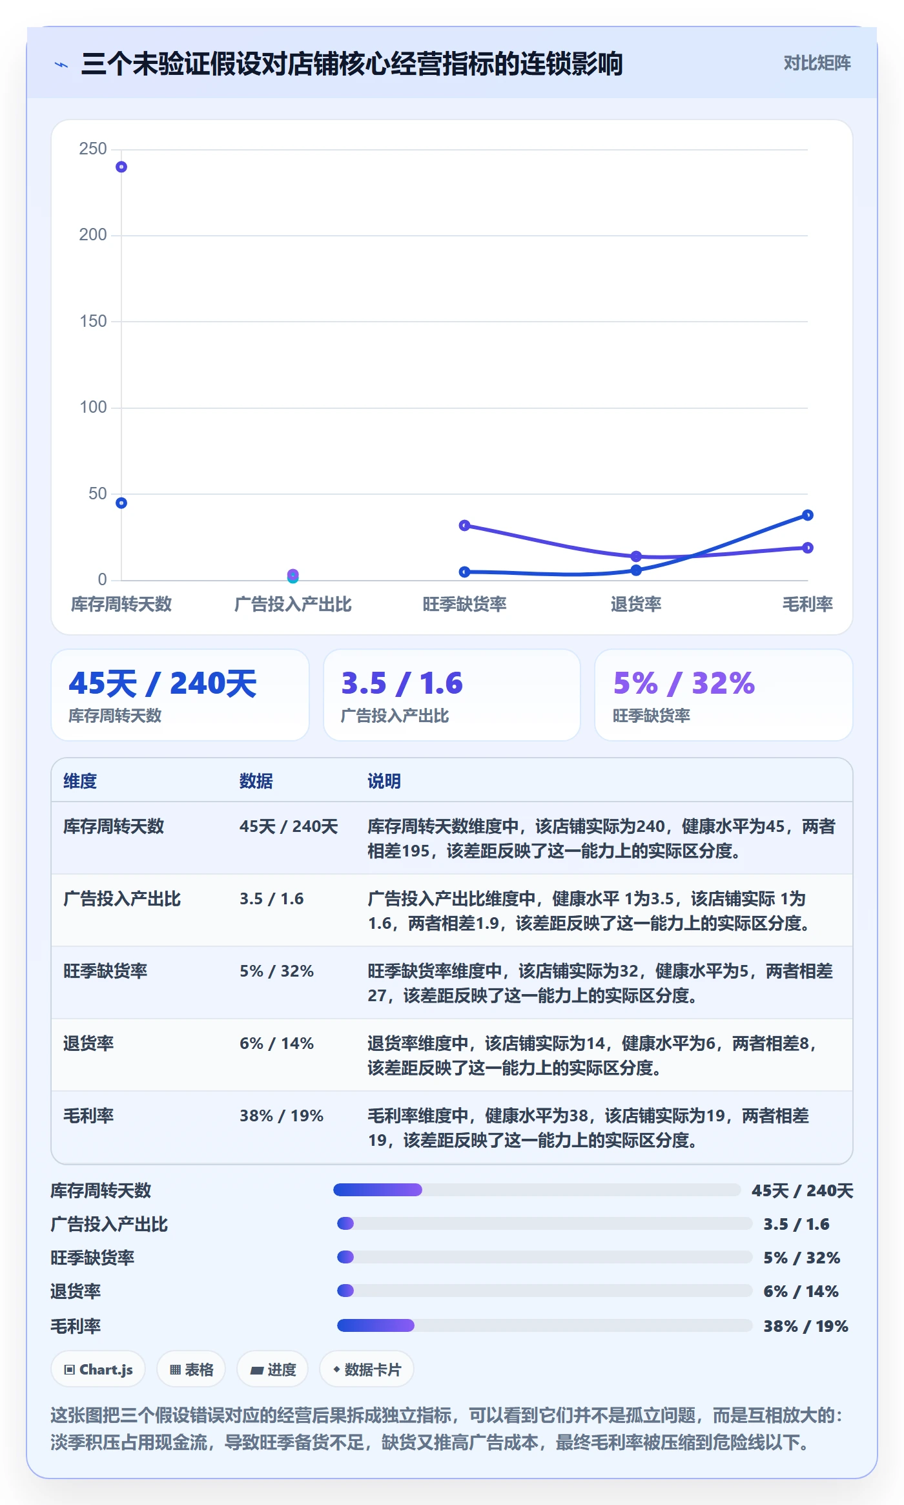The width and height of the screenshot is (904, 1505).
Task: Click the 说明 column header
Action: pyautogui.click(x=384, y=781)
